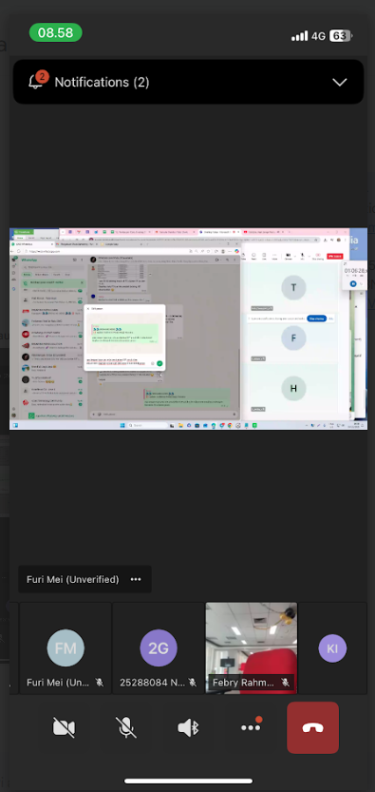Select the FM participant tile
The height and width of the screenshot is (792, 375).
pos(66,648)
